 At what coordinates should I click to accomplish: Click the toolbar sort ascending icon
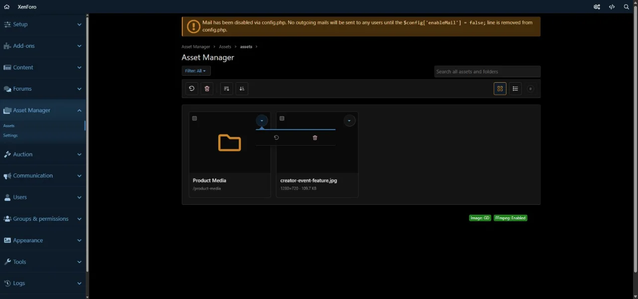[x=242, y=89]
